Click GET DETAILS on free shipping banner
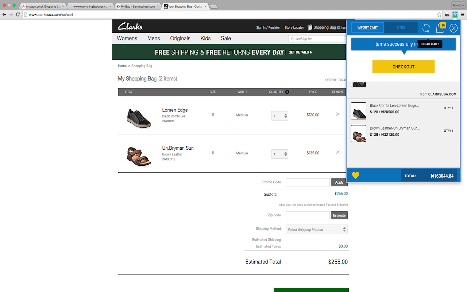This screenshot has height=292, width=467. pos(300,52)
